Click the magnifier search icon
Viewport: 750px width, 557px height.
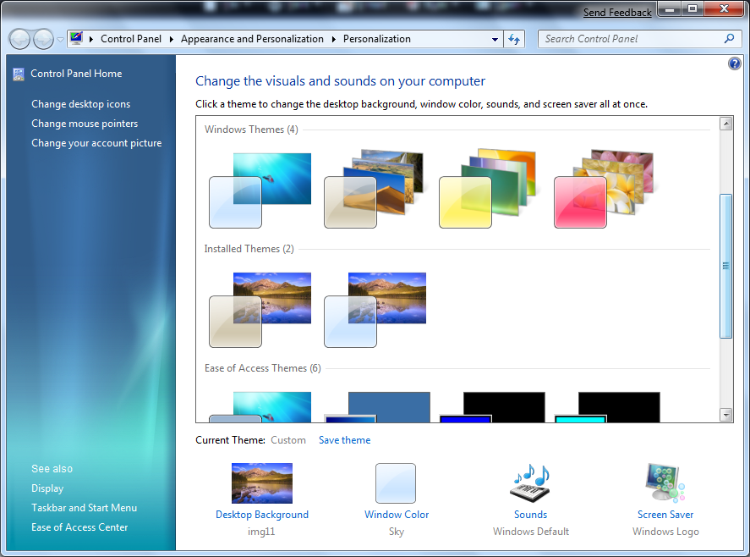pyautogui.click(x=729, y=39)
